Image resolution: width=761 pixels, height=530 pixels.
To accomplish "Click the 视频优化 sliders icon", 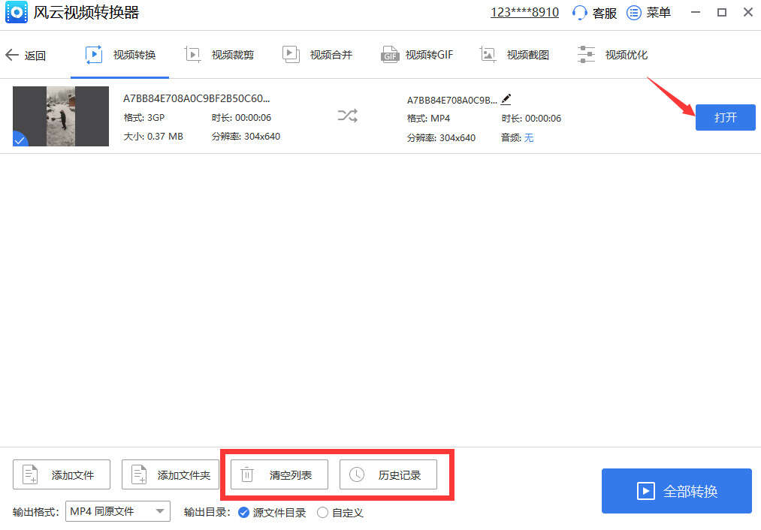I will click(x=586, y=54).
